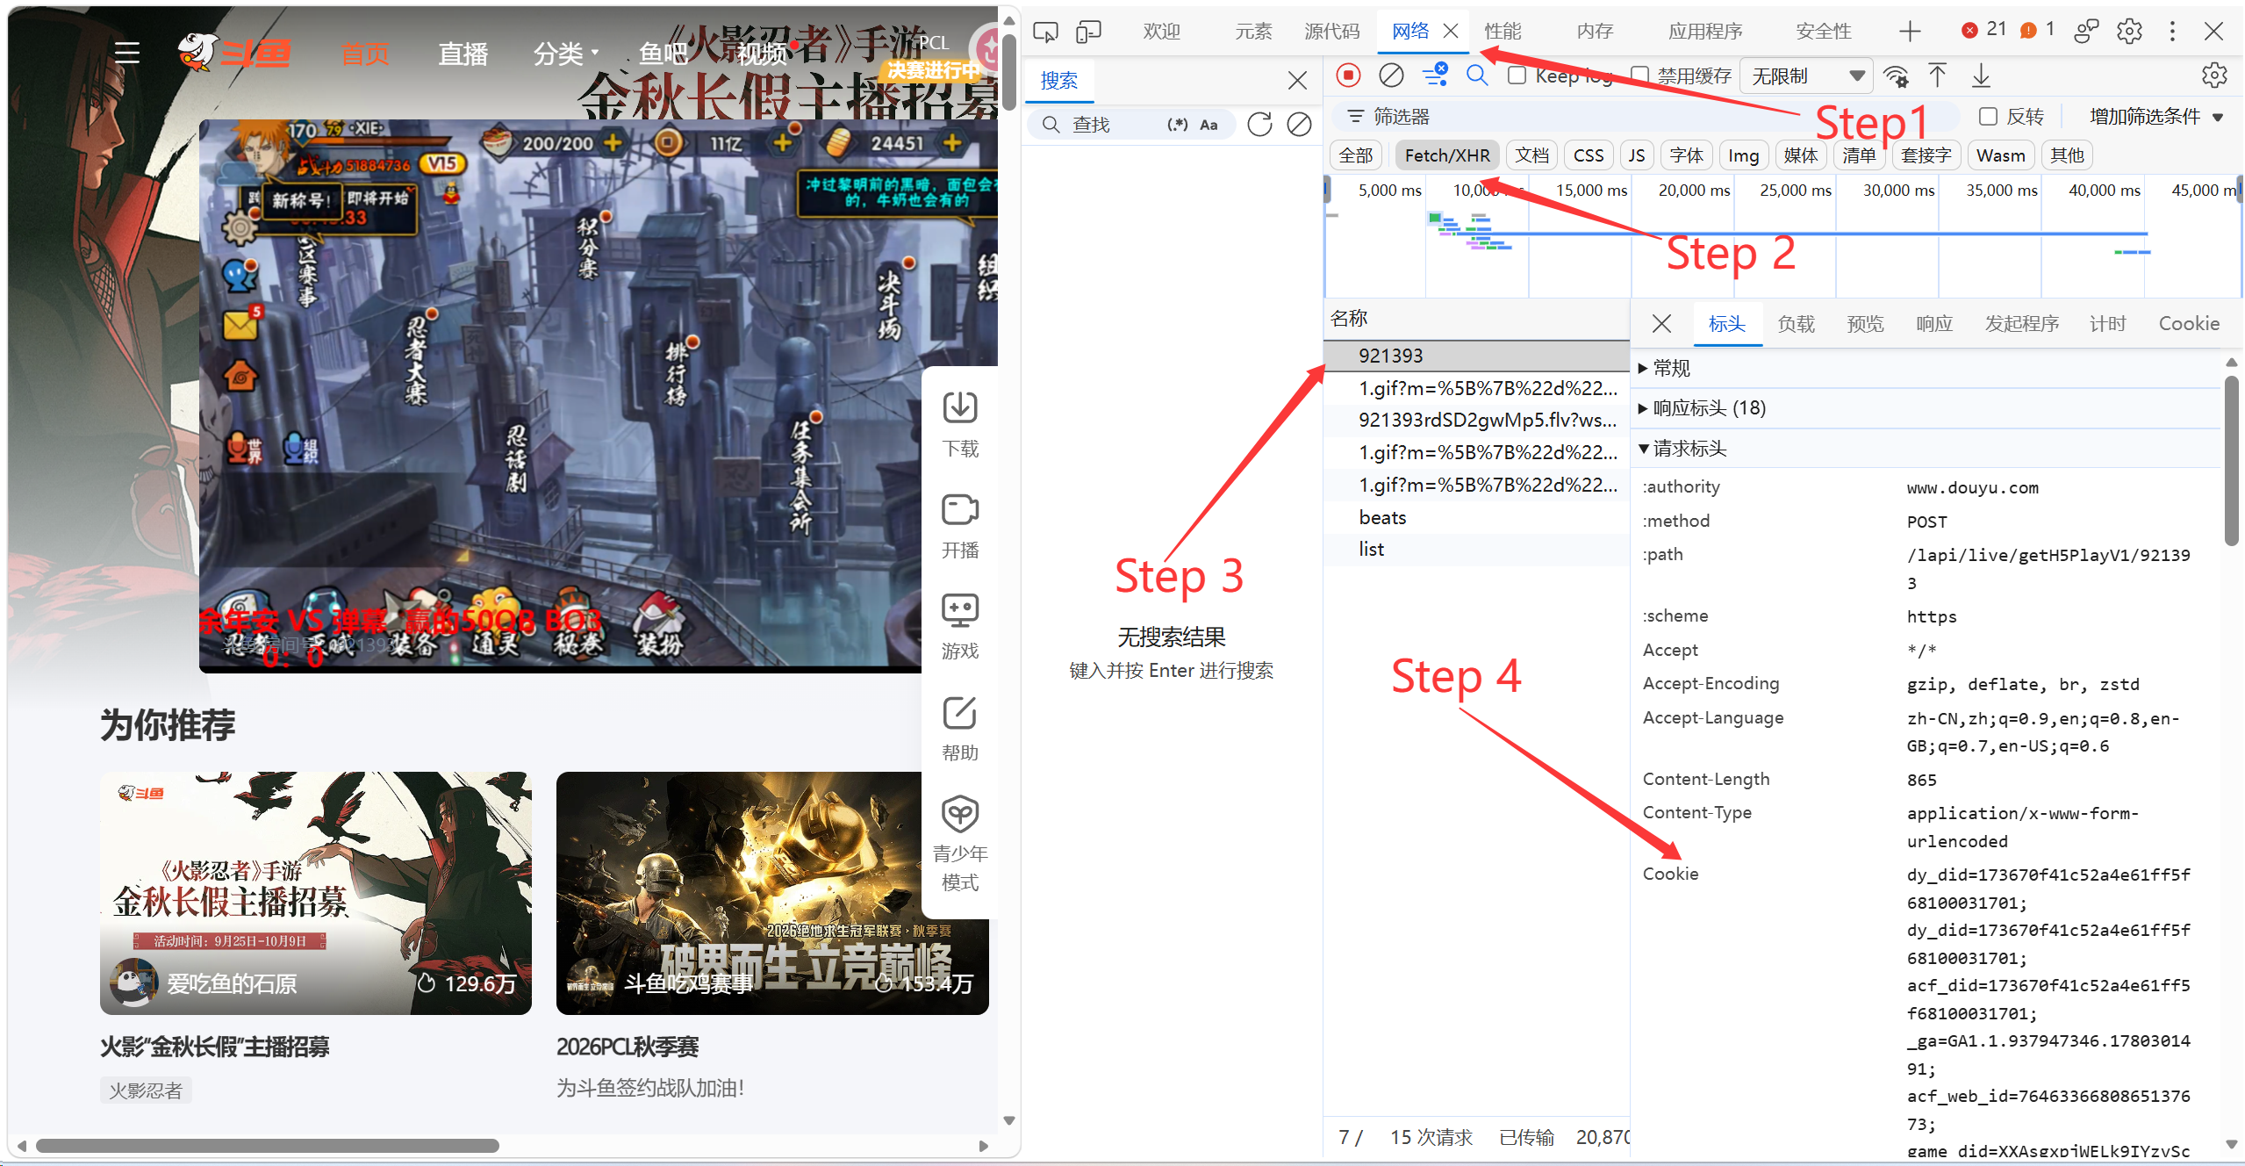
Task: Open the 响应 Response tab
Action: (x=1934, y=324)
